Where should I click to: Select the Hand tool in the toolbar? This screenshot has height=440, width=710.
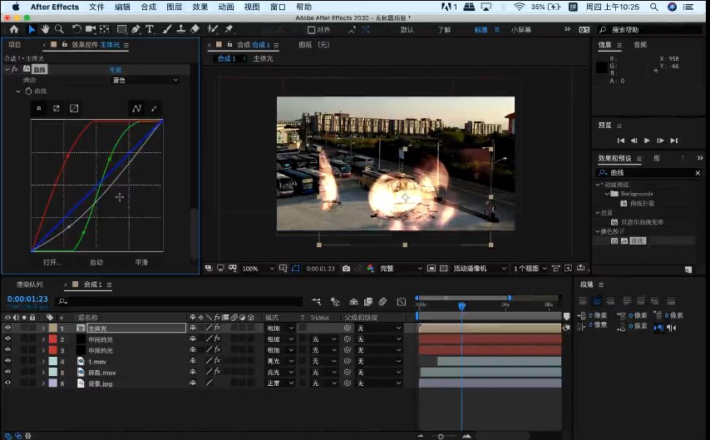point(45,29)
